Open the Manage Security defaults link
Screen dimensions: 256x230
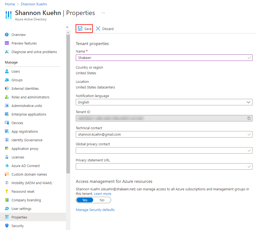(95, 210)
